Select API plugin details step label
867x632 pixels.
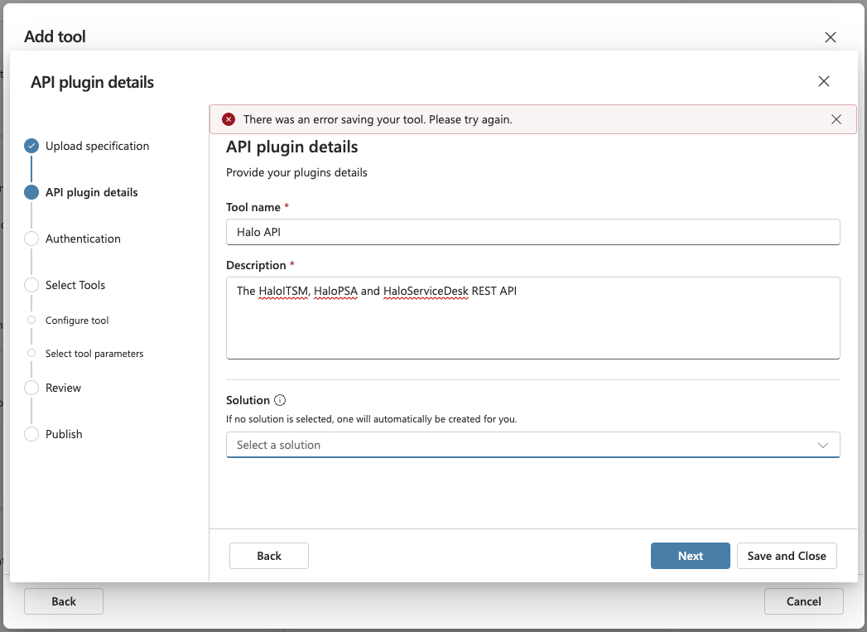click(x=92, y=192)
